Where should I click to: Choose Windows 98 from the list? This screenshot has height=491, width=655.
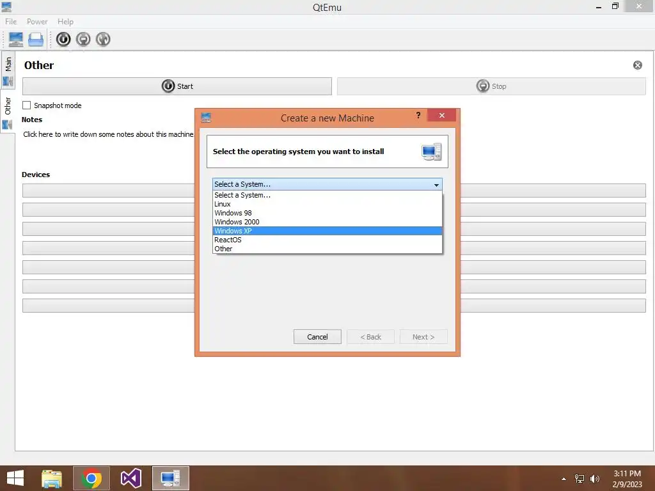327,213
